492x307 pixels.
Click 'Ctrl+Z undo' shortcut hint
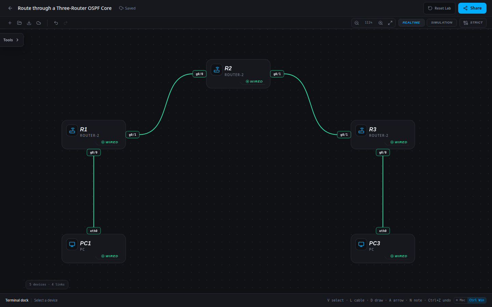coord(439,300)
